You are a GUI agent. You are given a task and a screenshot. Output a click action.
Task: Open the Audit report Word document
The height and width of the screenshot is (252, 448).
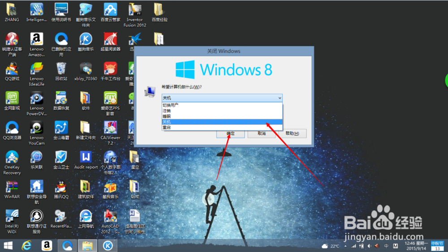click(x=86, y=160)
